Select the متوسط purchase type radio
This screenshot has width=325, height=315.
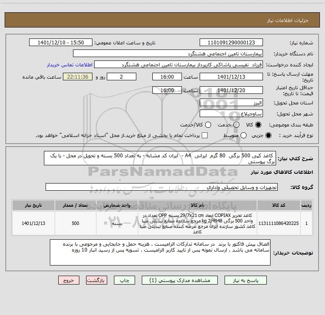(x=244, y=135)
